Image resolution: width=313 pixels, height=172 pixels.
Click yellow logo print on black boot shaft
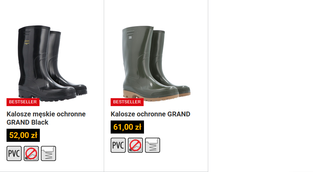[x=27, y=42]
